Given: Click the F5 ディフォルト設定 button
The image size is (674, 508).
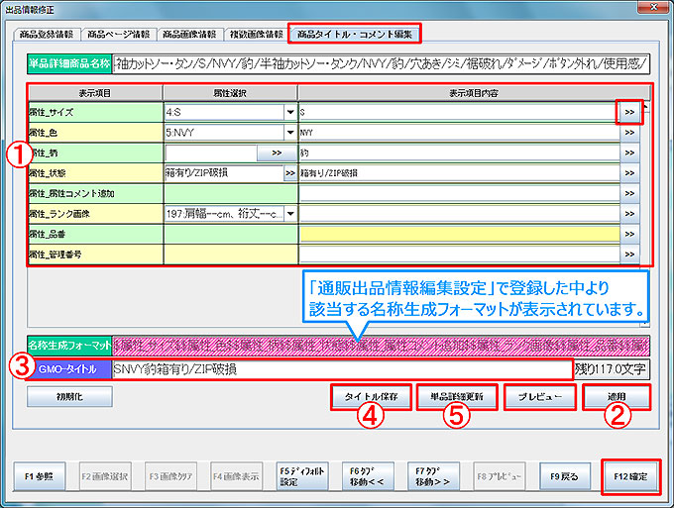Looking at the screenshot, I should coord(302,476).
